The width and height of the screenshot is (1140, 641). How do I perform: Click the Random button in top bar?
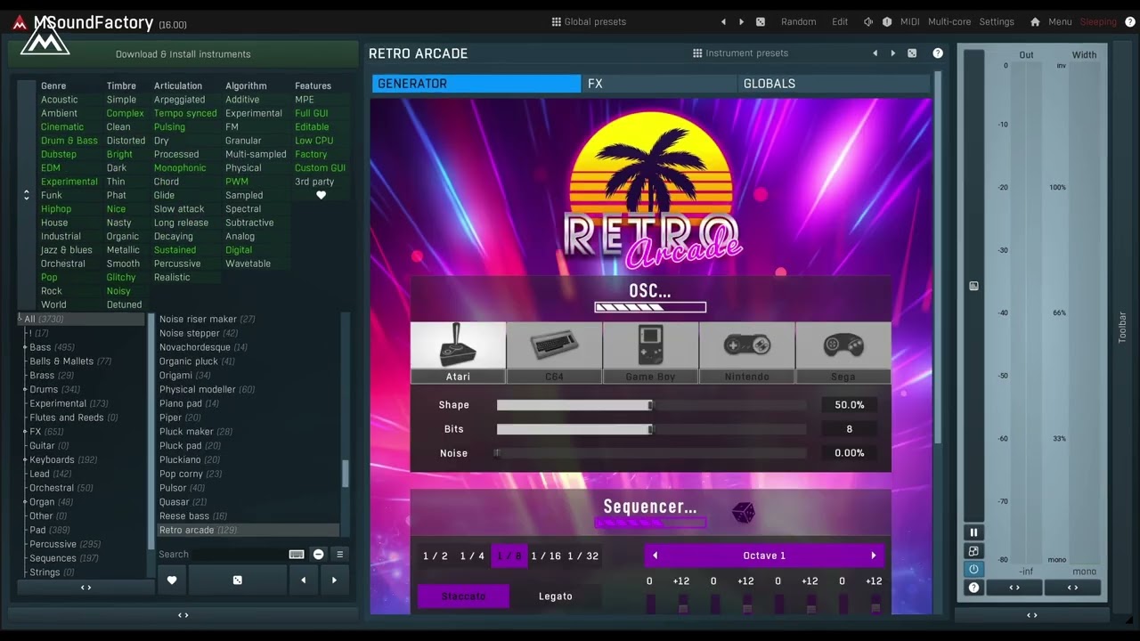798,21
